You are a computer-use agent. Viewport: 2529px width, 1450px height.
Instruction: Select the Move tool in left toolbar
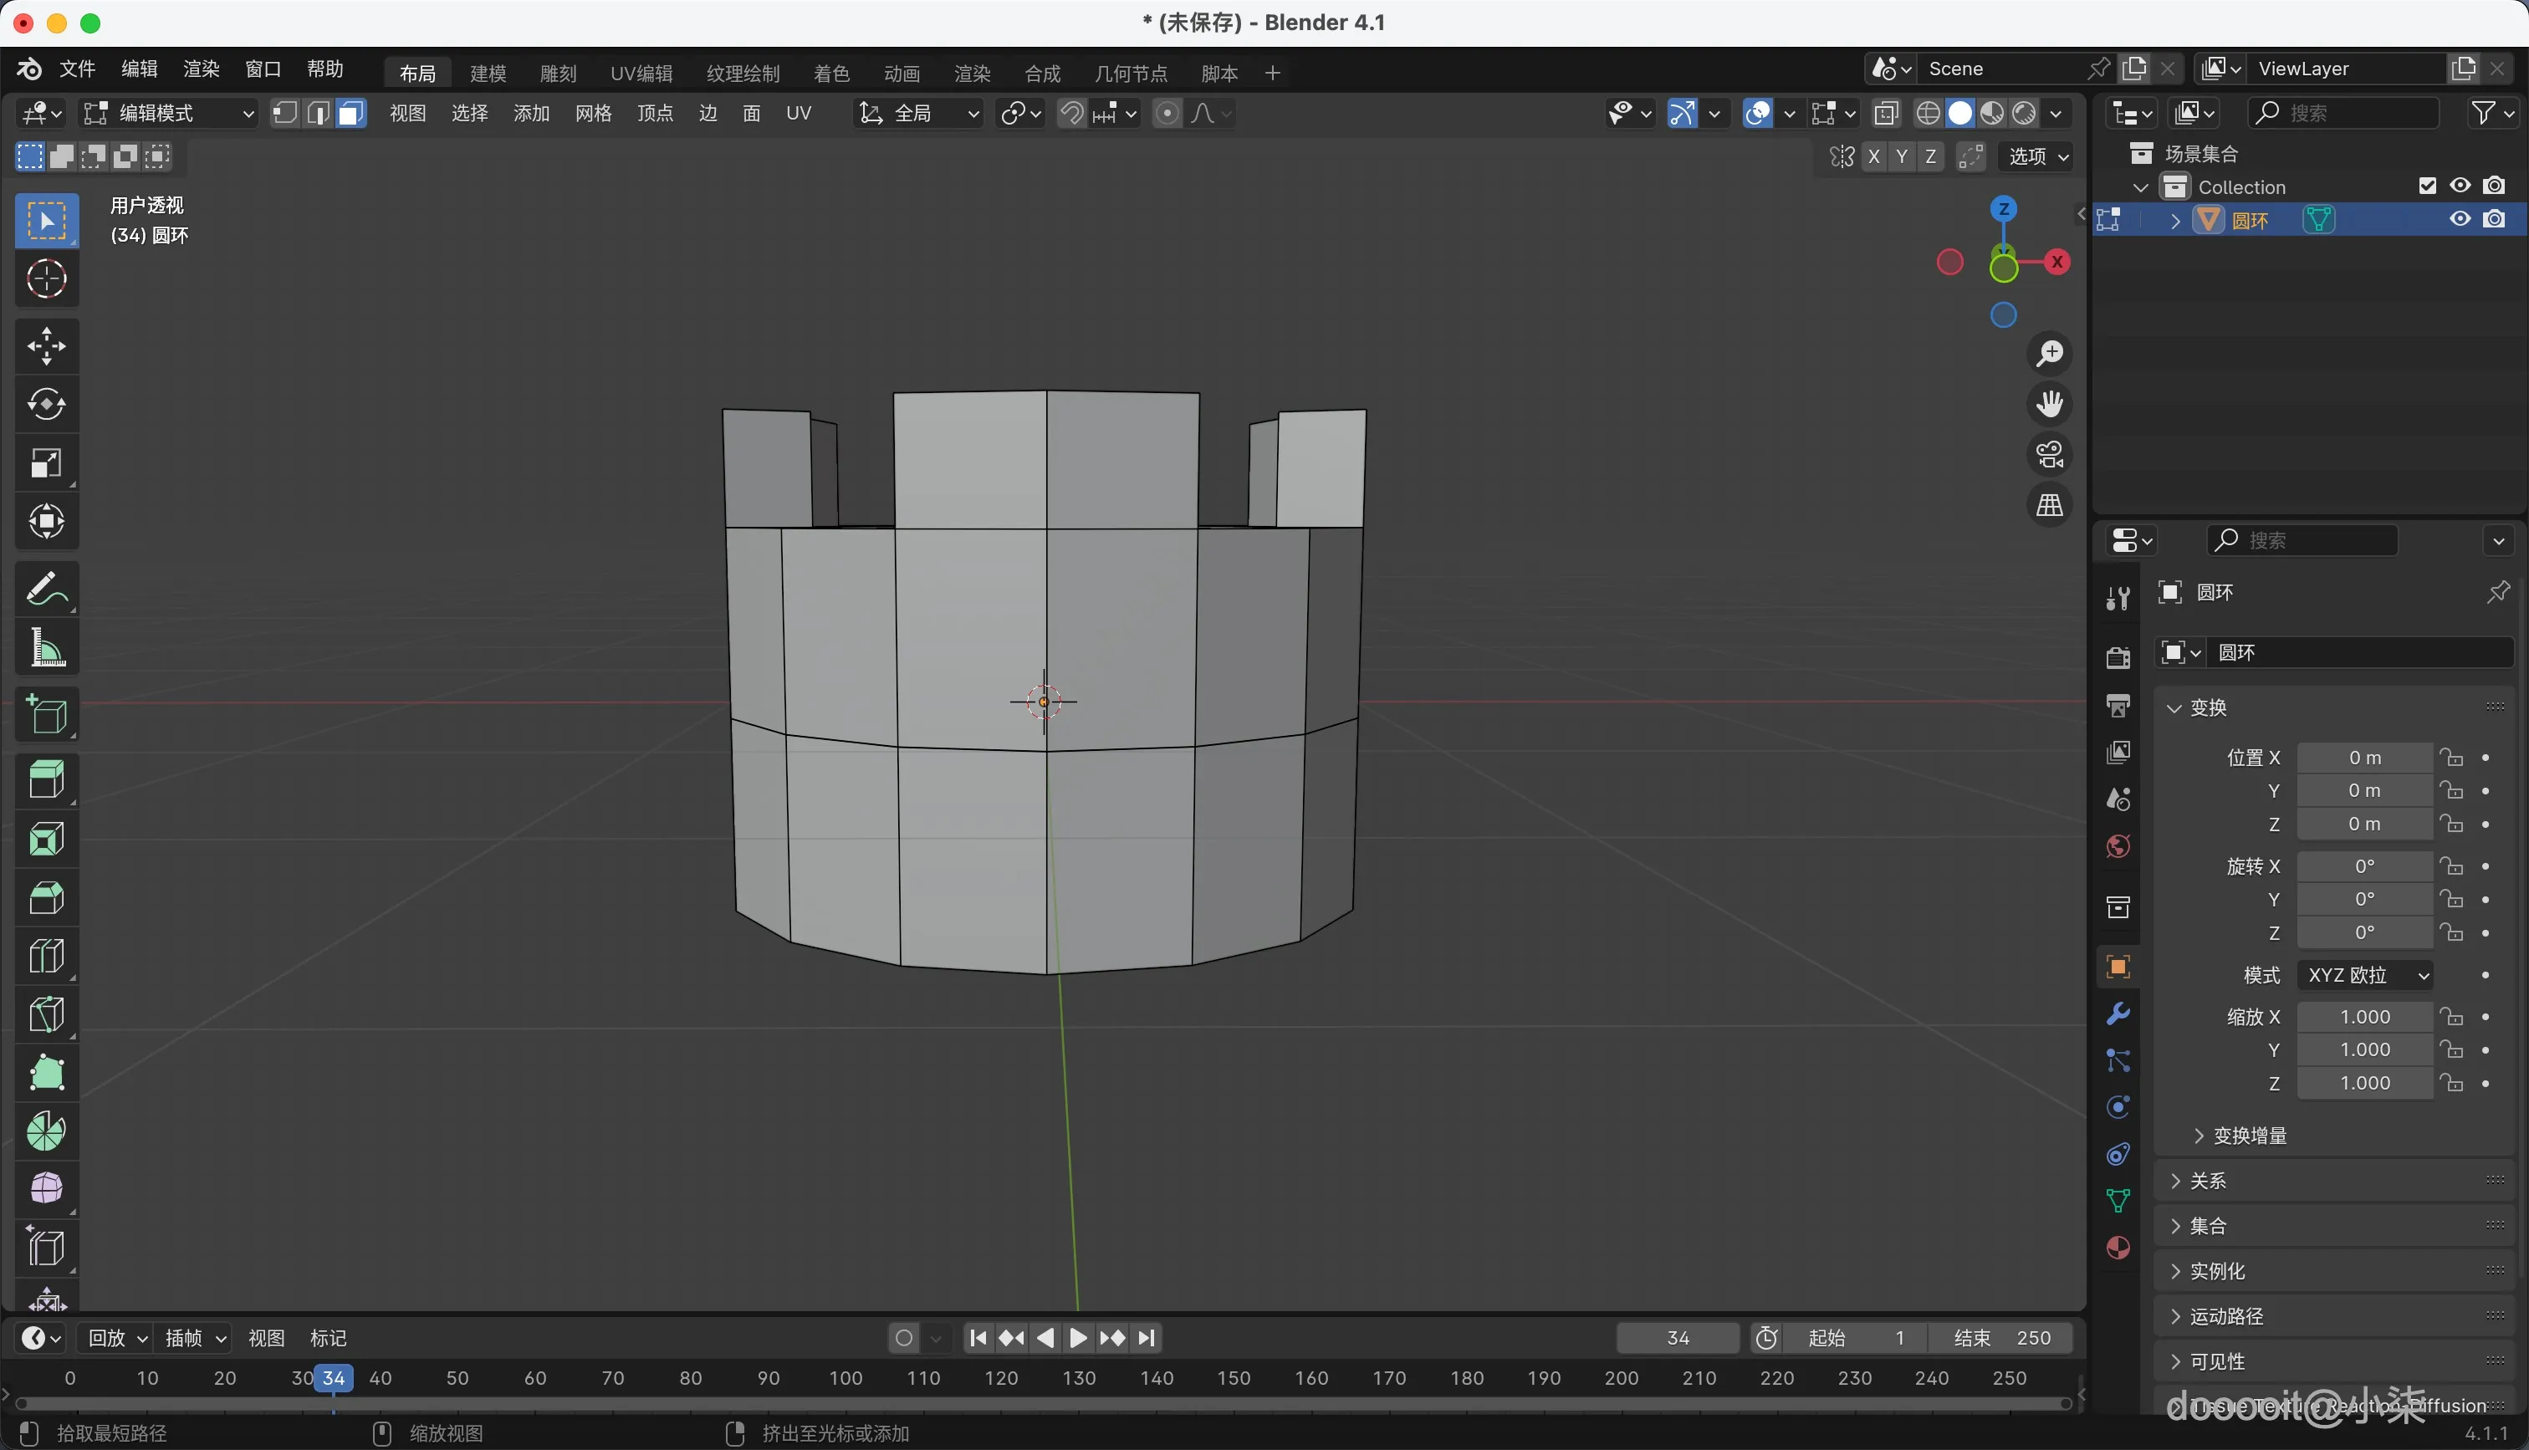click(46, 346)
